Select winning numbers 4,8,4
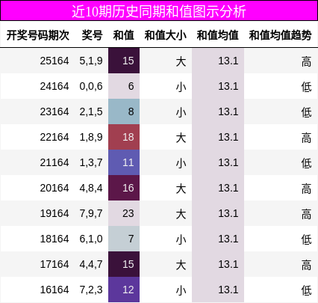The width and height of the screenshot is (318, 303). (91, 189)
